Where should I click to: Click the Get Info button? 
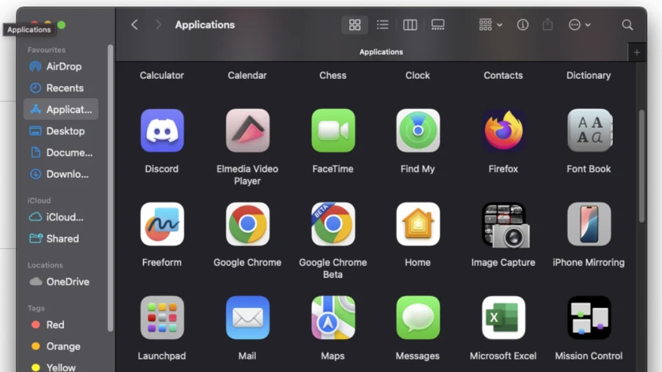tap(523, 25)
